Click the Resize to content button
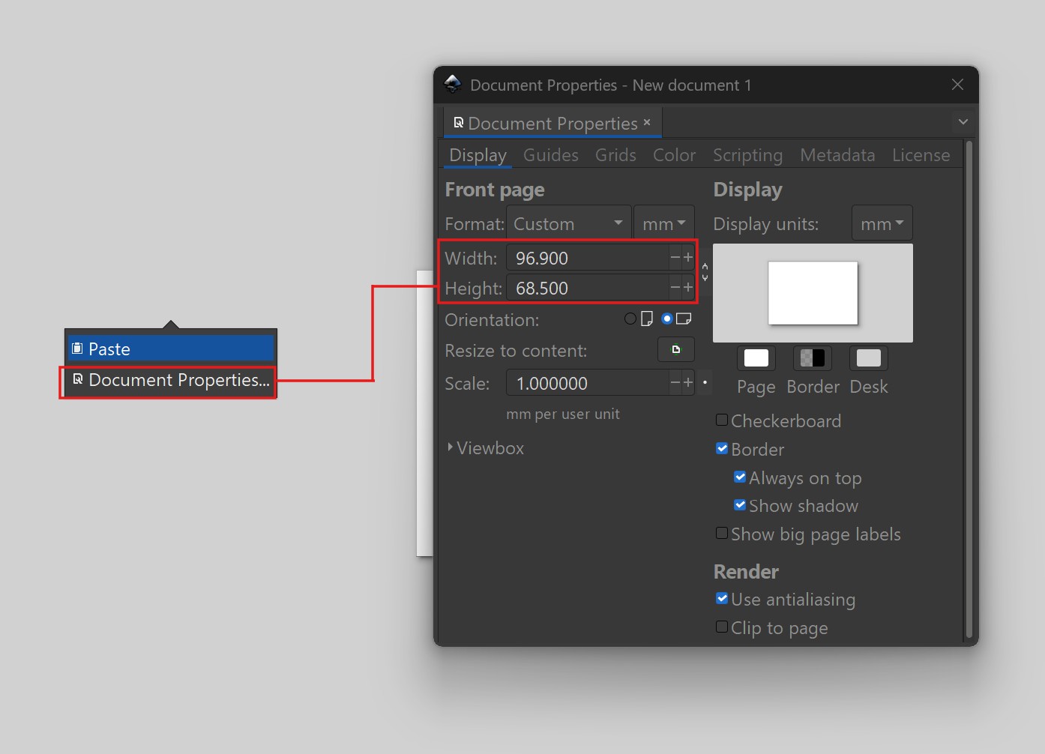This screenshot has height=754, width=1045. 675,350
